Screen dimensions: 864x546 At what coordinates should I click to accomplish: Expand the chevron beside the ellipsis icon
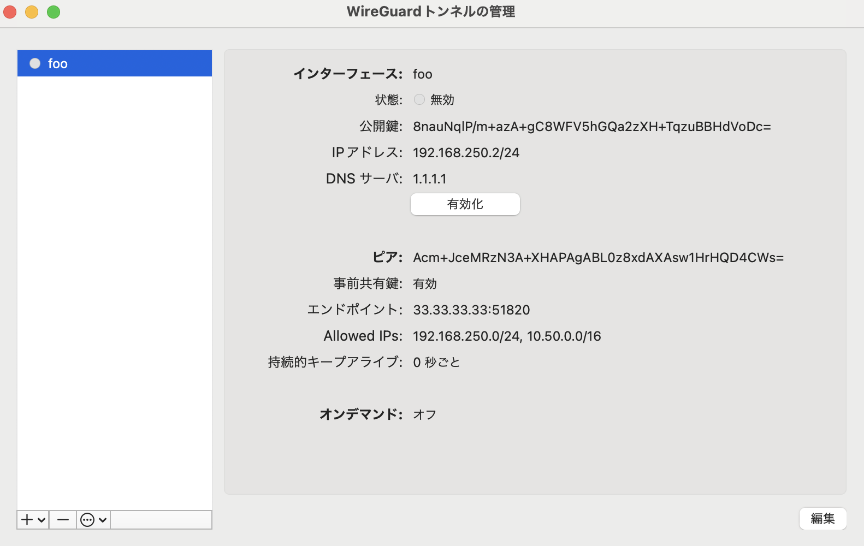102,520
